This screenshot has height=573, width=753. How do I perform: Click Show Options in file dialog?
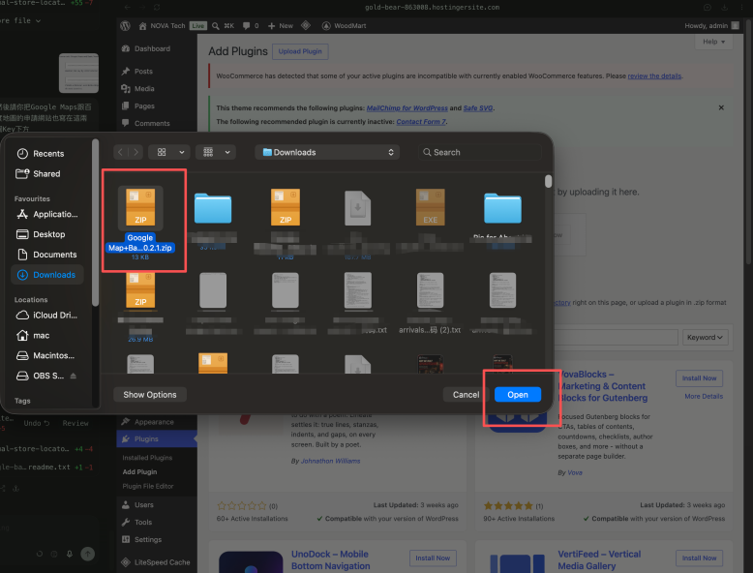click(150, 394)
